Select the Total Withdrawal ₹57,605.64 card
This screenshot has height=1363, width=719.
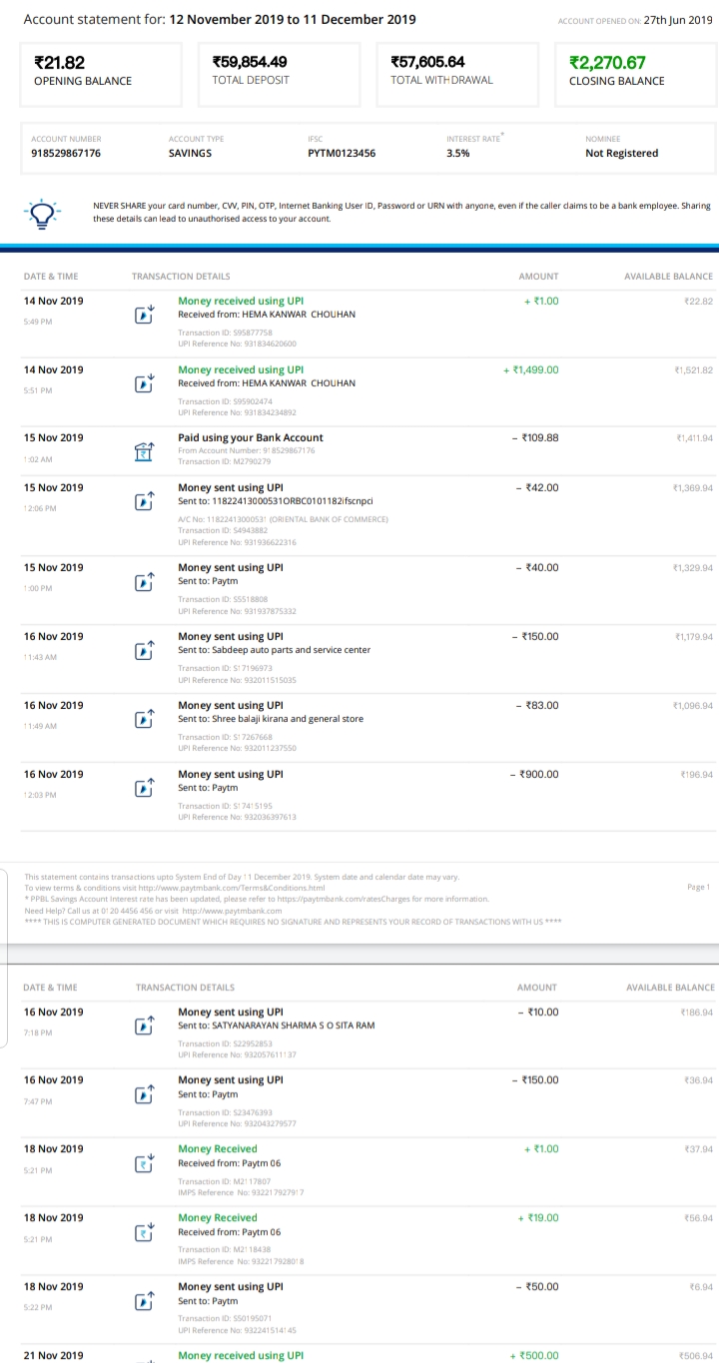[x=457, y=74]
